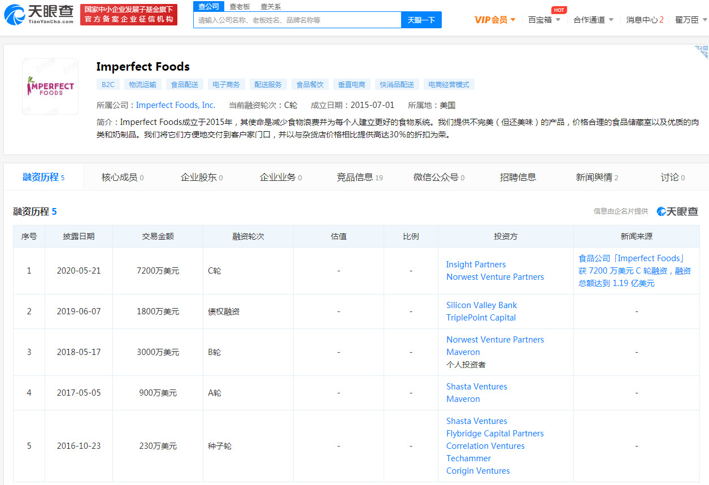
Task: Click the 电商经营模式 tag
Action: click(449, 85)
